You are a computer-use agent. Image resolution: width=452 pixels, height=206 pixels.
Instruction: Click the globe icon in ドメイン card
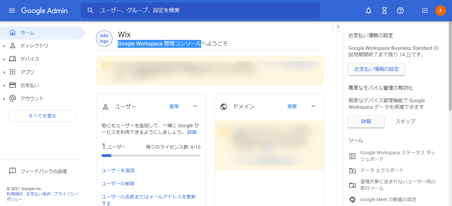click(224, 106)
